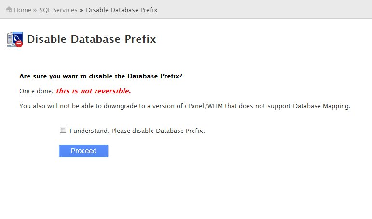This screenshot has width=372, height=219.
Task: Open the Home breadcrumb link
Action: (x=22, y=10)
